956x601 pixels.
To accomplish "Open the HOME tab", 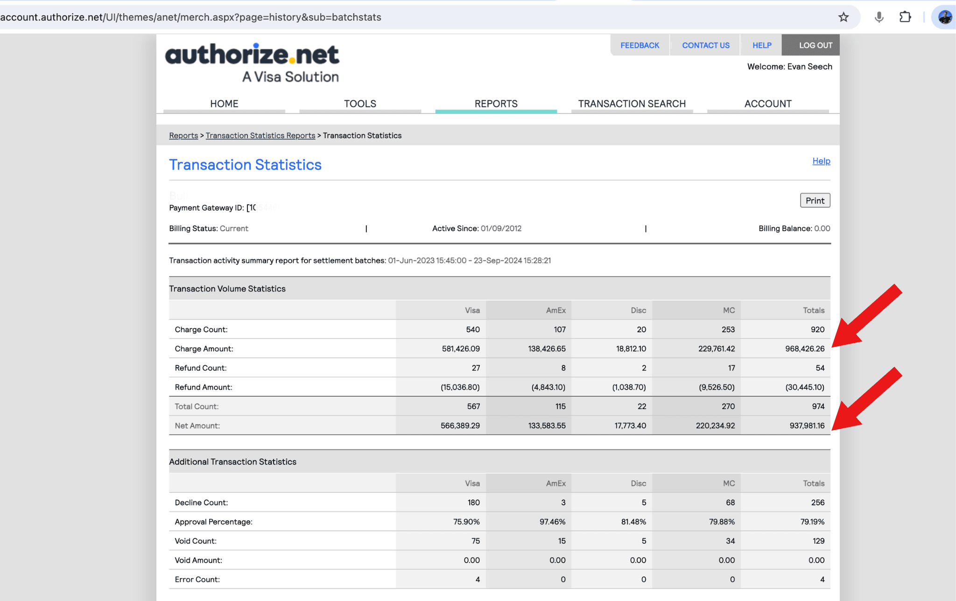I will tap(224, 104).
